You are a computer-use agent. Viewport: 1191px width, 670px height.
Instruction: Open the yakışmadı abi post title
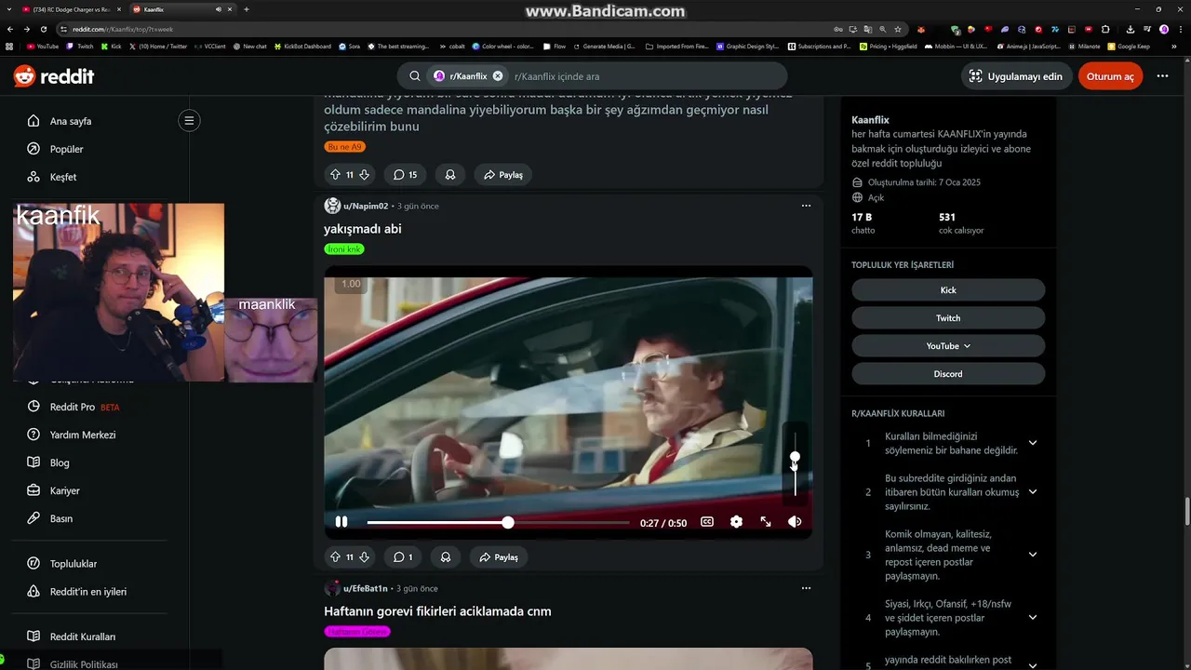coord(363,229)
